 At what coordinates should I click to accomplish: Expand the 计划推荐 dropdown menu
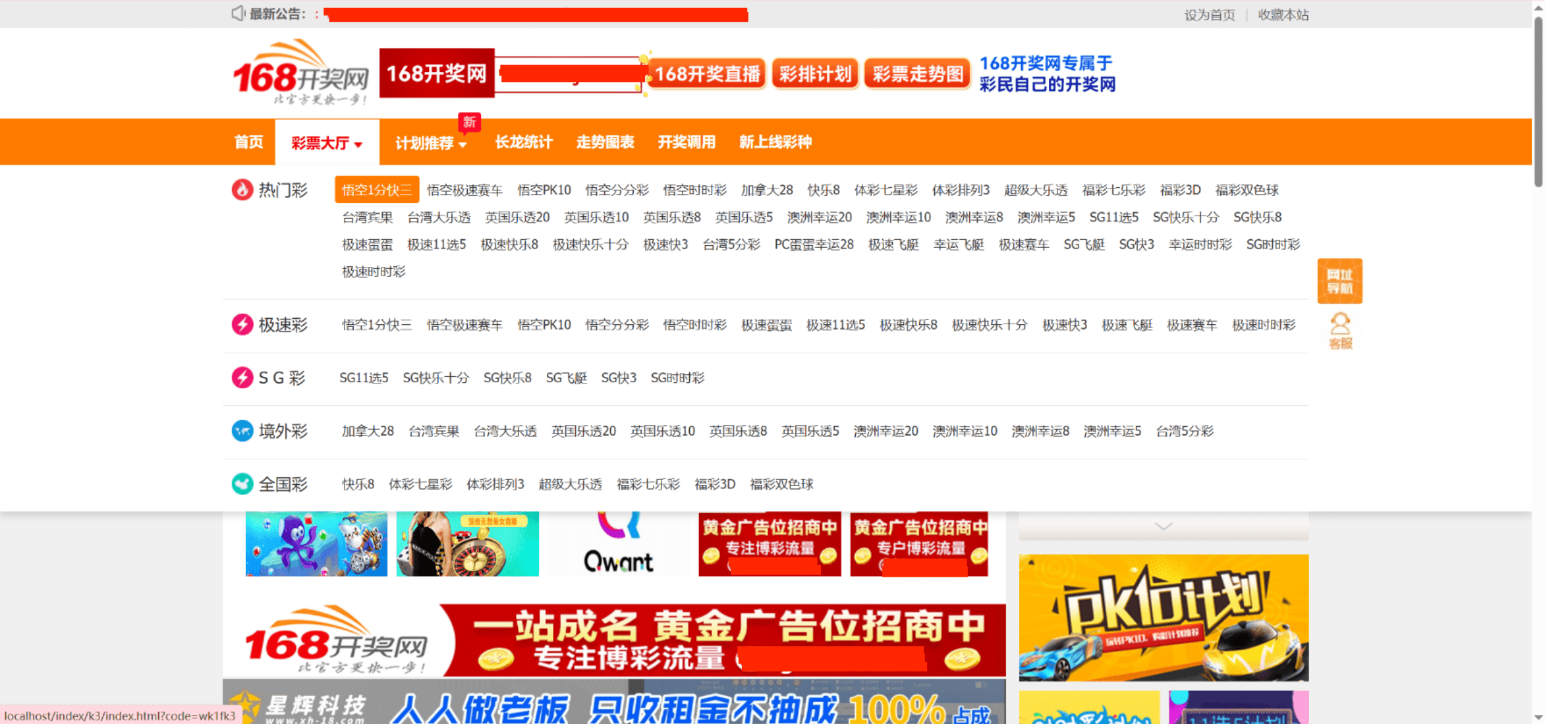point(431,143)
